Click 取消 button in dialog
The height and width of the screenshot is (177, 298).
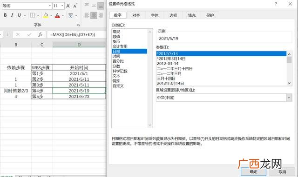(282, 172)
